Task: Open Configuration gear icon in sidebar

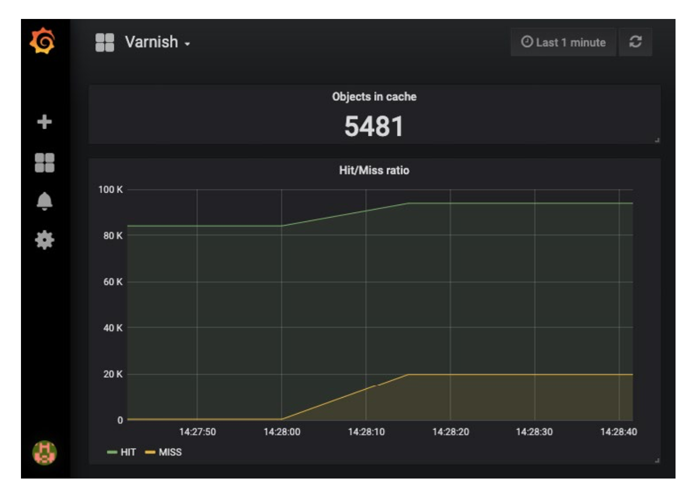Action: coord(44,240)
